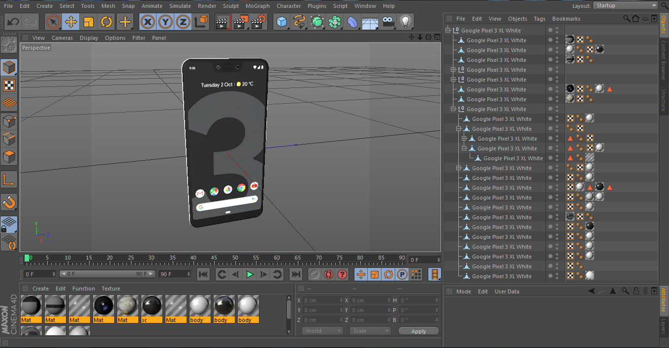Switch to the Content Browser tab
669x348 pixels.
pos(664,60)
